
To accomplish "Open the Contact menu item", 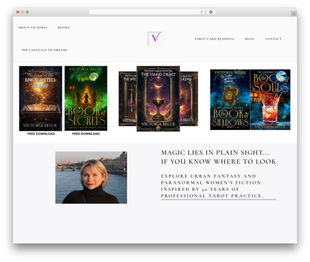I will [x=273, y=39].
